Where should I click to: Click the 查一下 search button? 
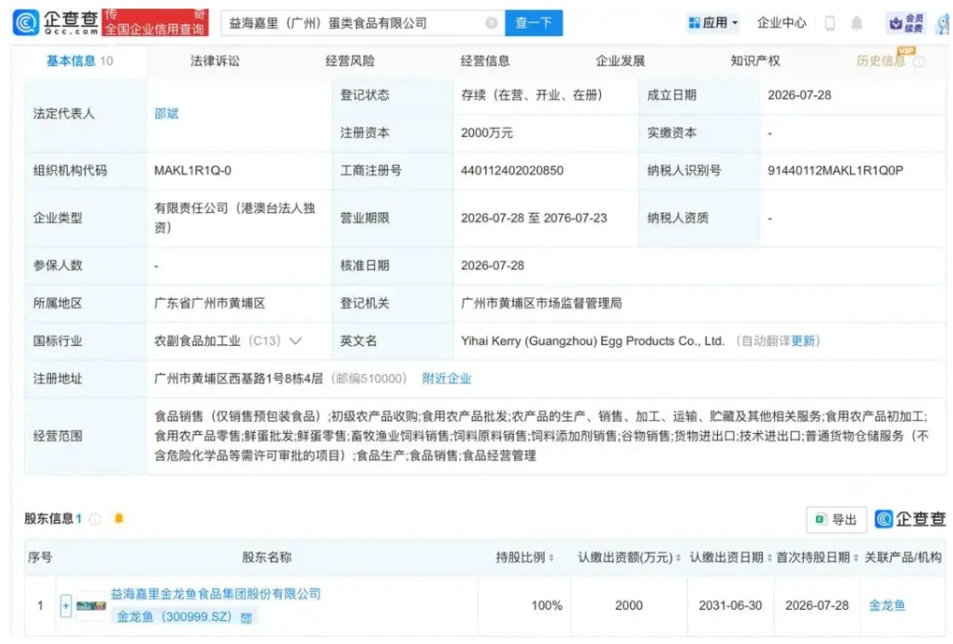533,23
